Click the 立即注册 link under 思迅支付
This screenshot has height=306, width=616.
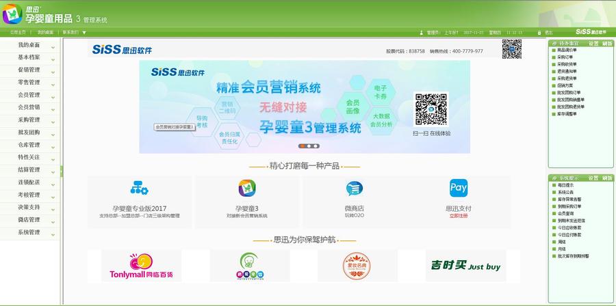pos(459,215)
